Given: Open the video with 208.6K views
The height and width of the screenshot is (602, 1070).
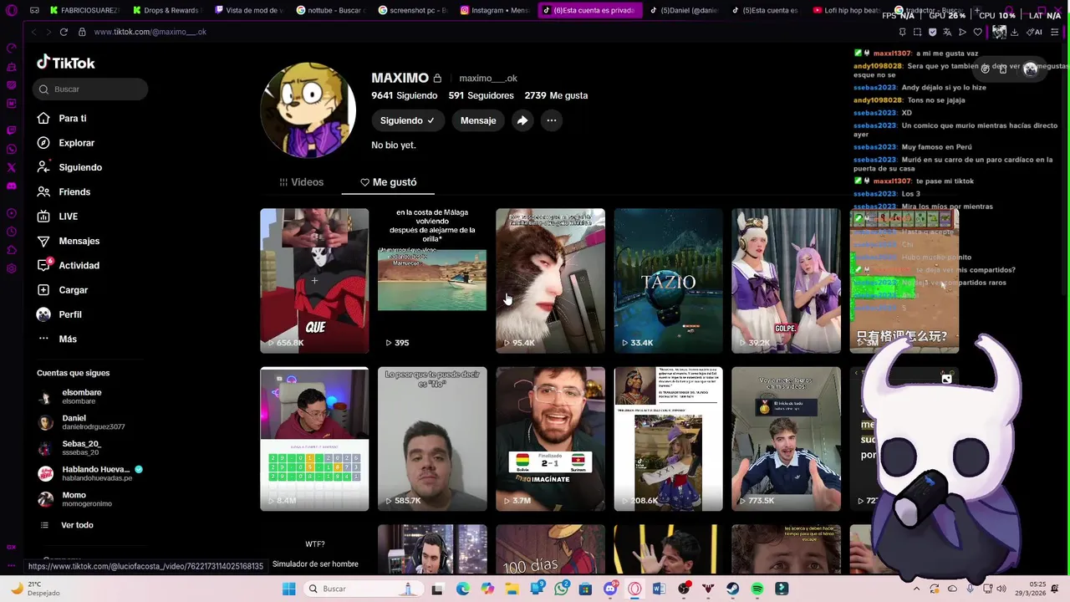Looking at the screenshot, I should 668,439.
